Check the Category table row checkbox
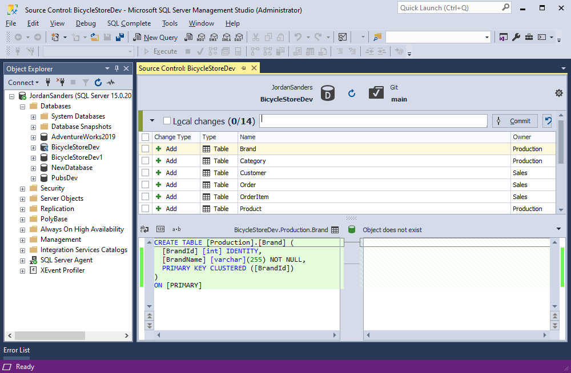 click(x=145, y=160)
